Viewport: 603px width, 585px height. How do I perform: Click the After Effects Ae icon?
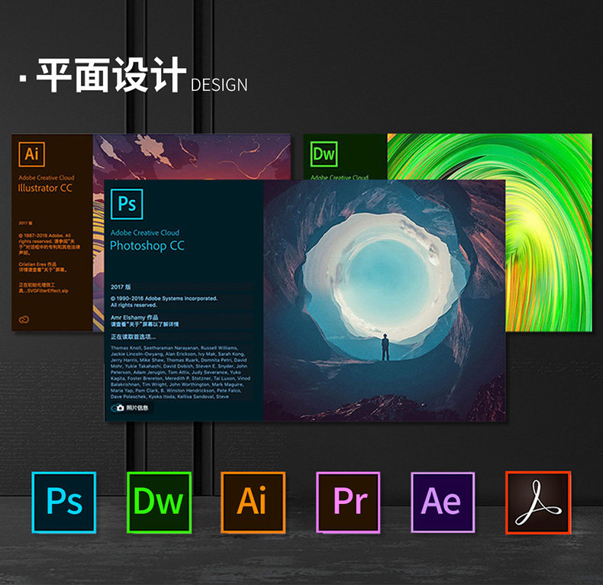[443, 503]
